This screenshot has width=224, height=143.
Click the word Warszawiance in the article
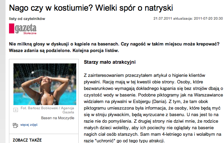coord(208,95)
